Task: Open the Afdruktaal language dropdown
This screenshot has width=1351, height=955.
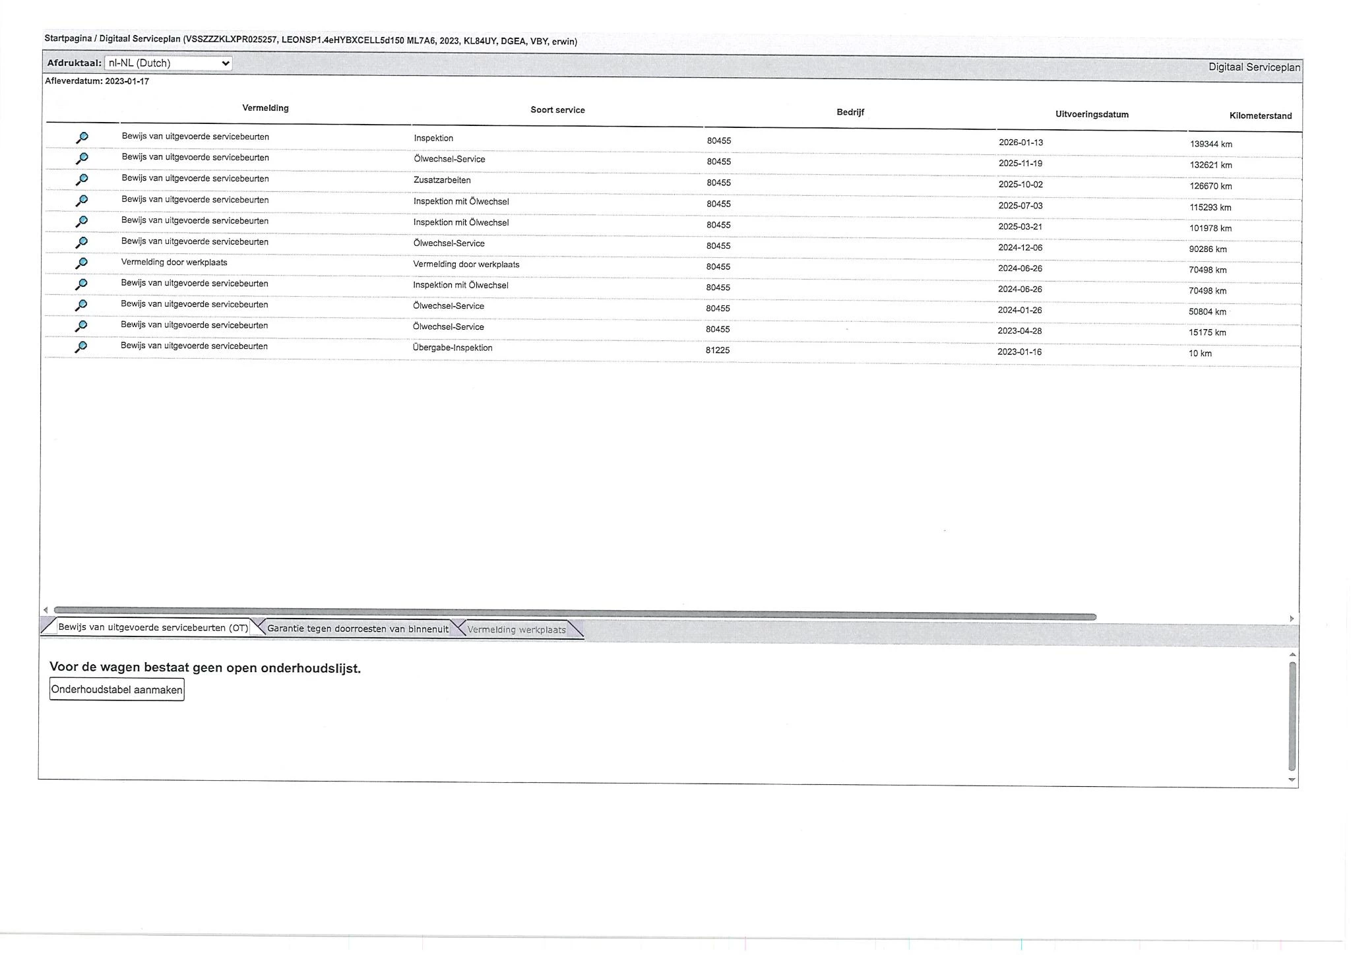Action: 168,63
